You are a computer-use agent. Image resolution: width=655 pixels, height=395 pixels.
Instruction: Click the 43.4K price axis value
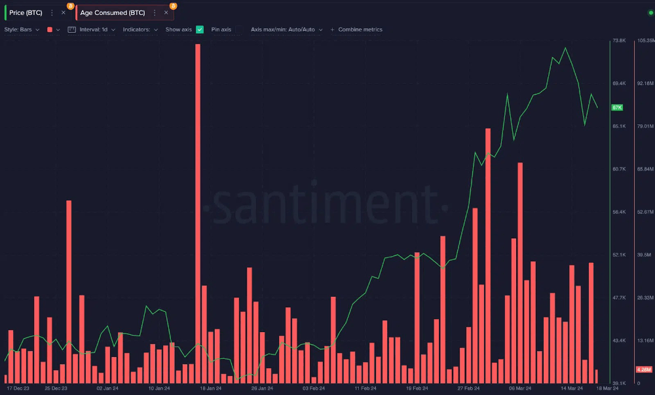pos(619,341)
